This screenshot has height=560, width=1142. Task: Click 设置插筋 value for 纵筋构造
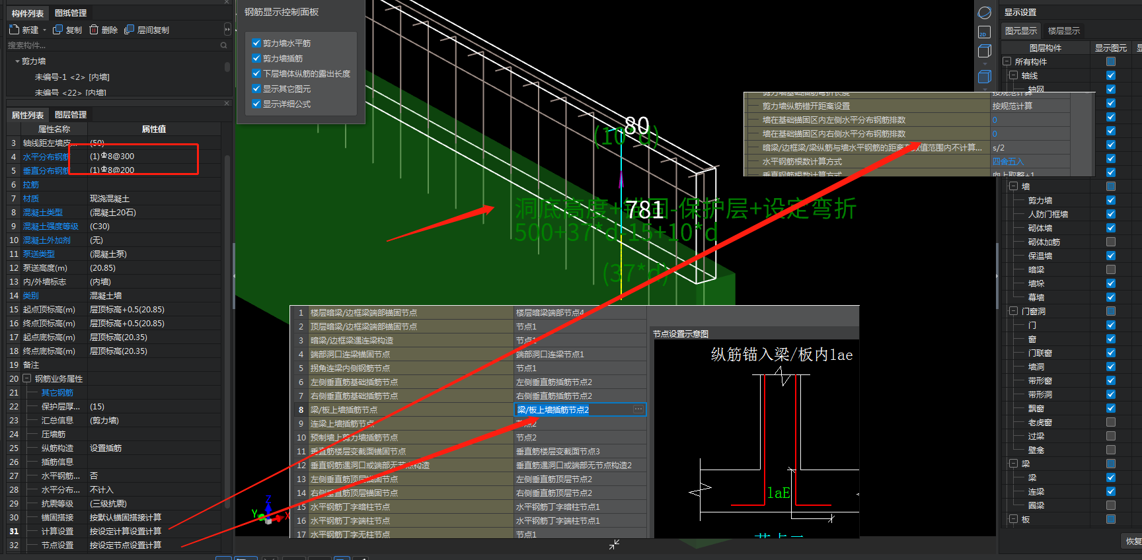pos(106,448)
